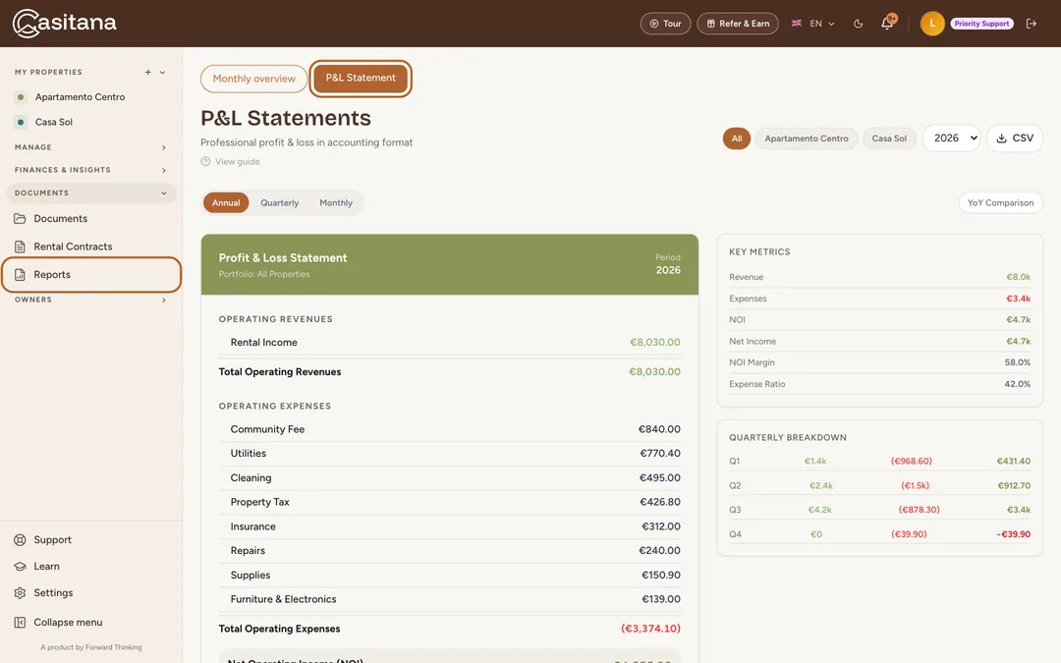Click the Q4 -€39.90 value

(1013, 534)
